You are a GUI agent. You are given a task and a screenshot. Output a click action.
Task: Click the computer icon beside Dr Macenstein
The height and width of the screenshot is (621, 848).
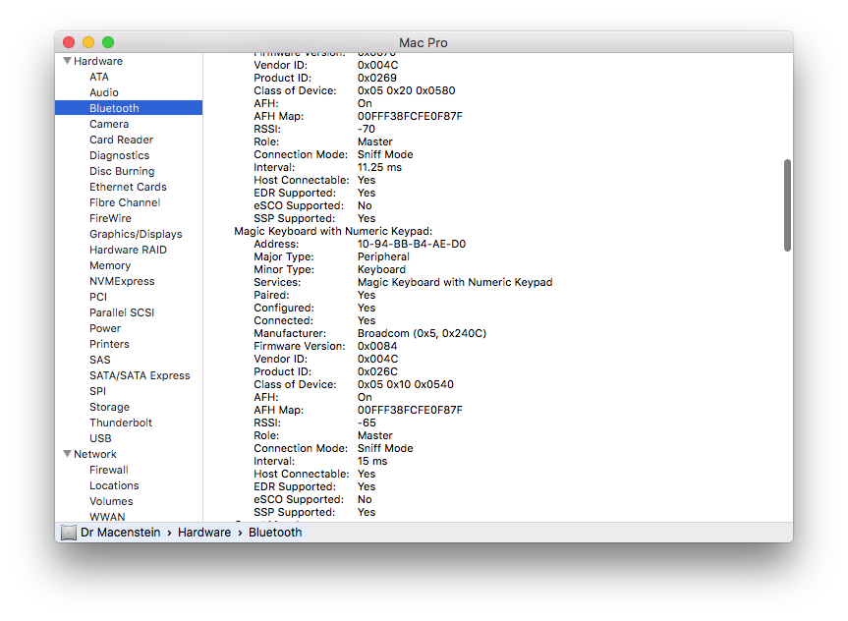pyautogui.click(x=69, y=533)
